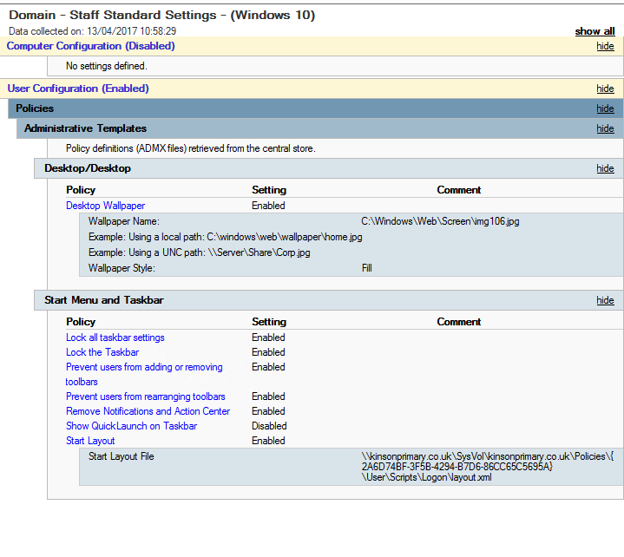The image size is (624, 557).
Task: Hide the Computer Configuration section
Action: (605, 46)
